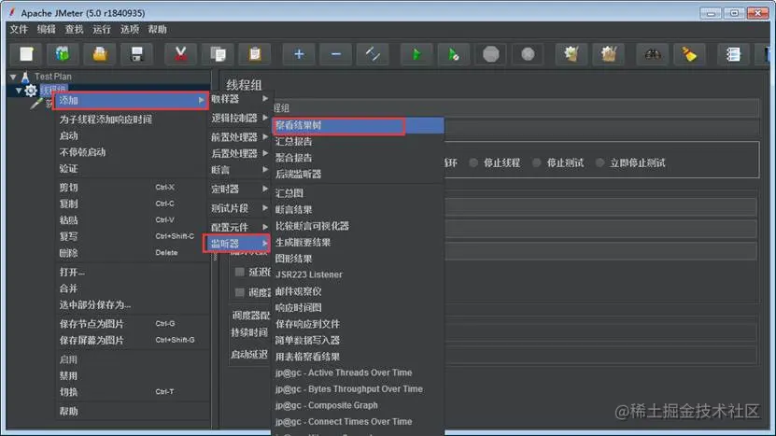Select 停止测试 radio button
The width and height of the screenshot is (776, 436).
click(x=536, y=162)
